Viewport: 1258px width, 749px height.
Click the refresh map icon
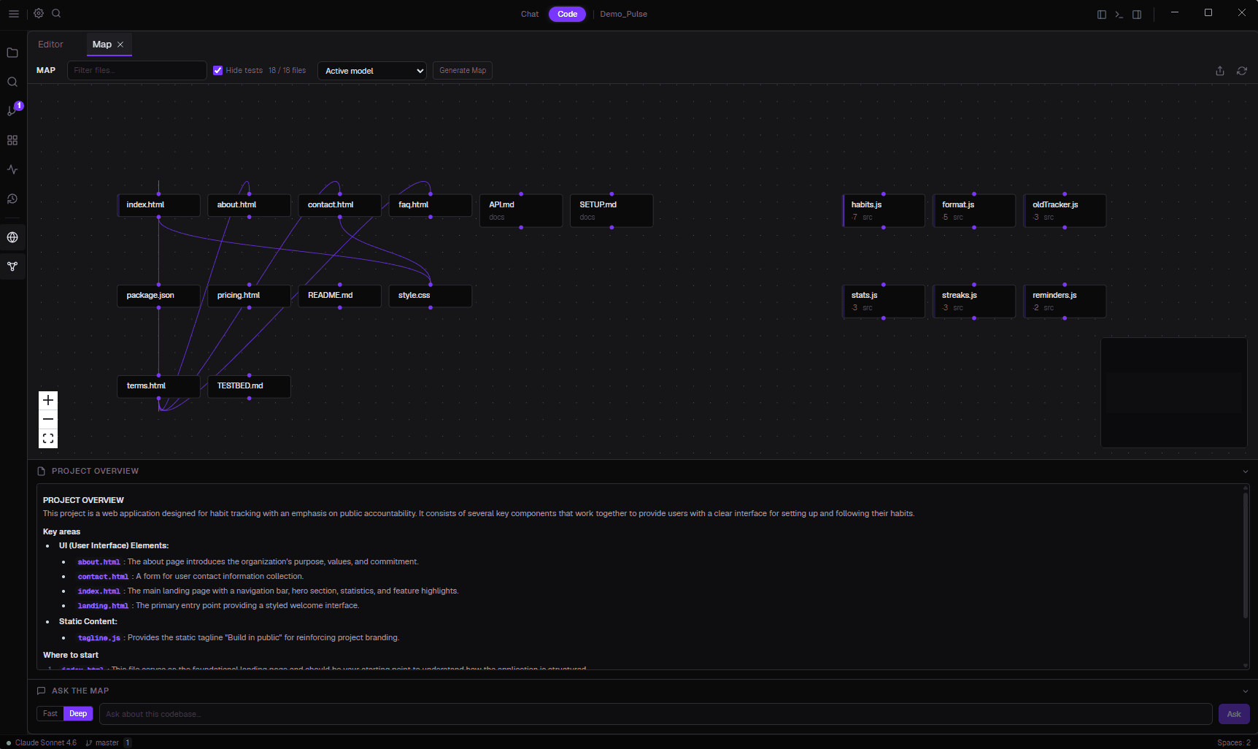[x=1242, y=71]
